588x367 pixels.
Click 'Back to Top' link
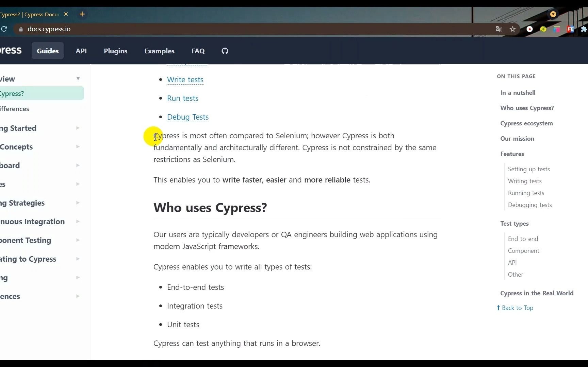point(515,308)
